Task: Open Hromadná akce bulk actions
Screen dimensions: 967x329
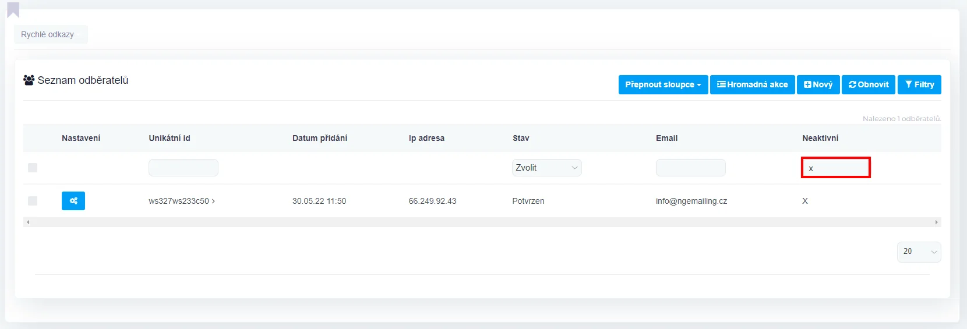Action: [752, 84]
